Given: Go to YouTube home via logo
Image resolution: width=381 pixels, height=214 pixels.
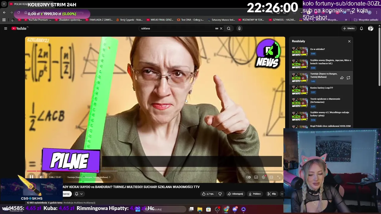Looking at the screenshot, I should click(x=20, y=29).
